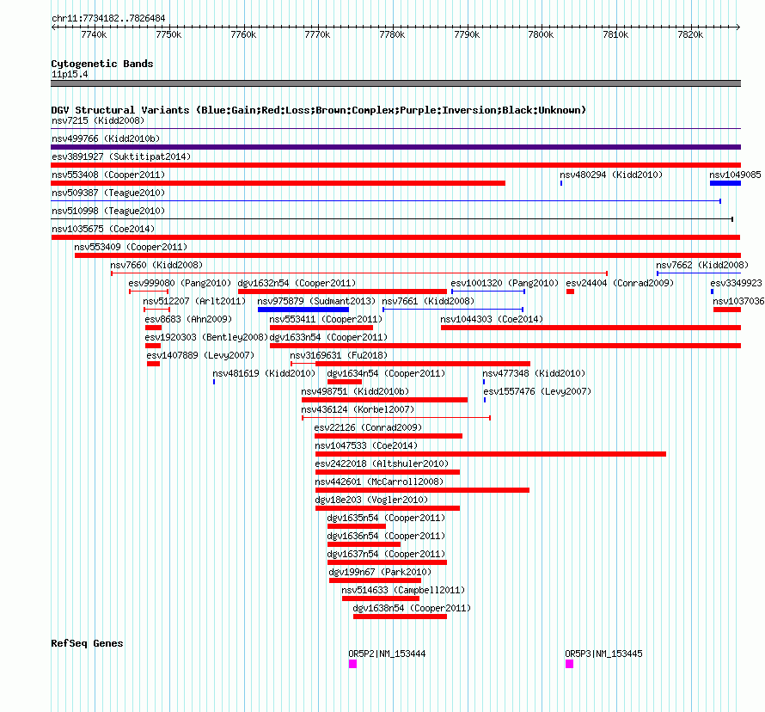Open nsv480294 (Kidd2010) variant
Viewport: 765px width, 712px height.
(x=611, y=175)
